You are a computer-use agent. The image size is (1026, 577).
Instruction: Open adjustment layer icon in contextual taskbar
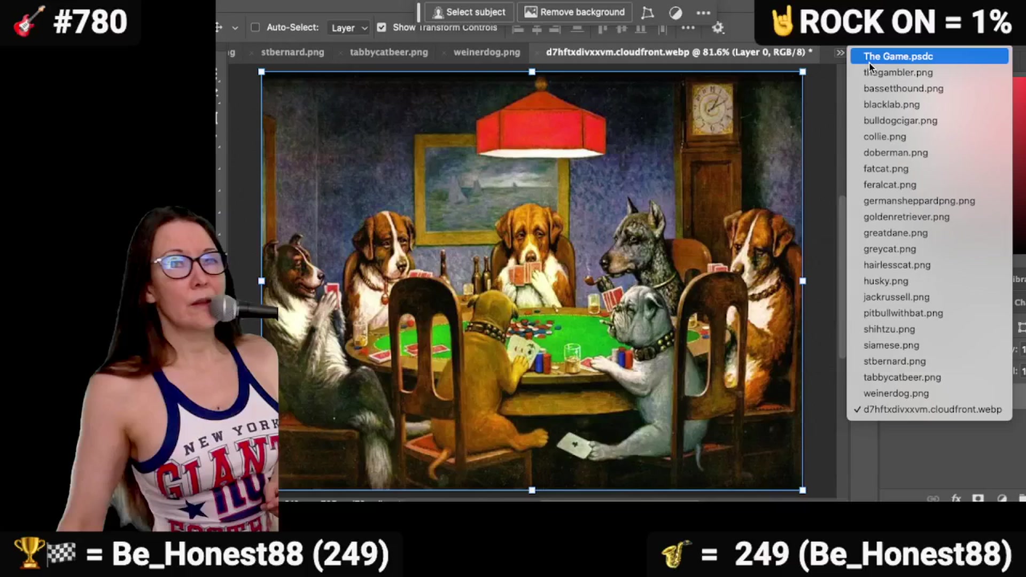(675, 12)
